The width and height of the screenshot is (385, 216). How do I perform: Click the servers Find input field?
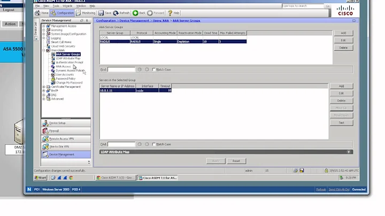(x=121, y=144)
